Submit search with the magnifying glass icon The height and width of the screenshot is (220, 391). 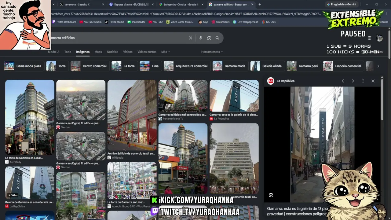pos(217,38)
